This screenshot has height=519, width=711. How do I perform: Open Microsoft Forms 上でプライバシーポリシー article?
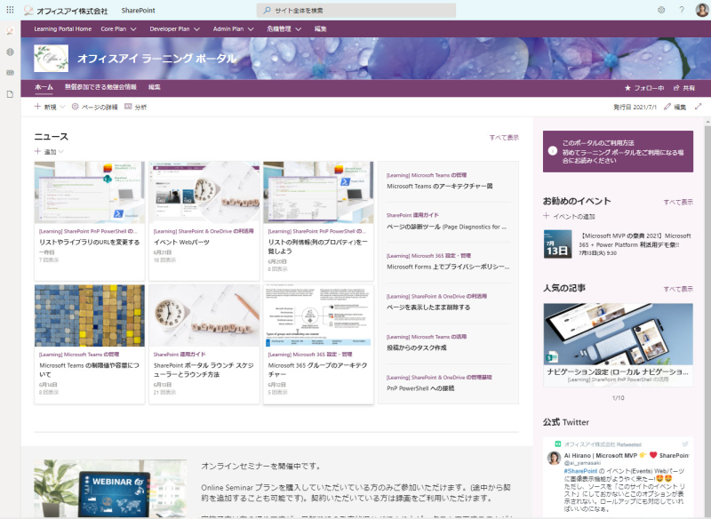point(448,267)
